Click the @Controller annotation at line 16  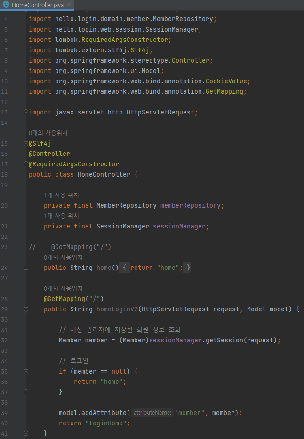point(49,154)
